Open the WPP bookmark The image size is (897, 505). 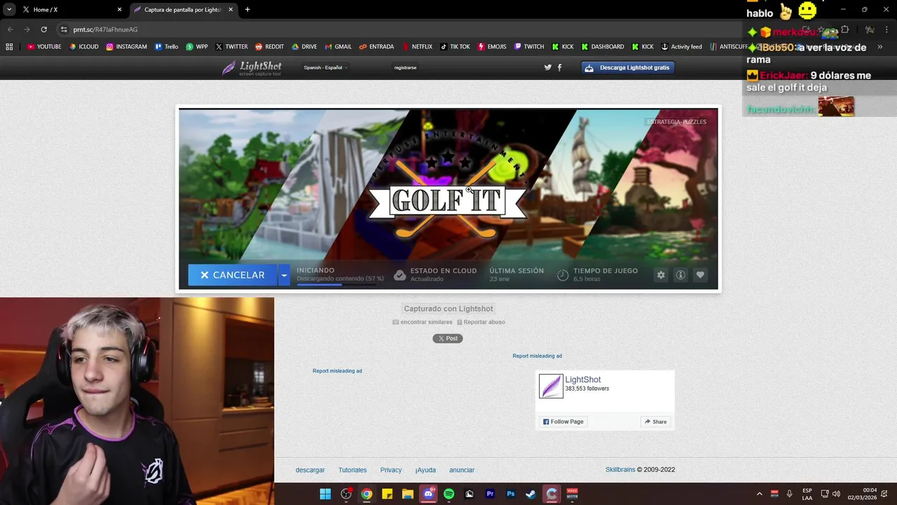(197, 47)
